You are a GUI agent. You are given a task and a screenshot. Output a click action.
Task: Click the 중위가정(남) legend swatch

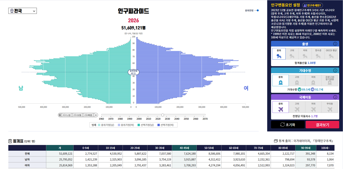(x=99, y=125)
